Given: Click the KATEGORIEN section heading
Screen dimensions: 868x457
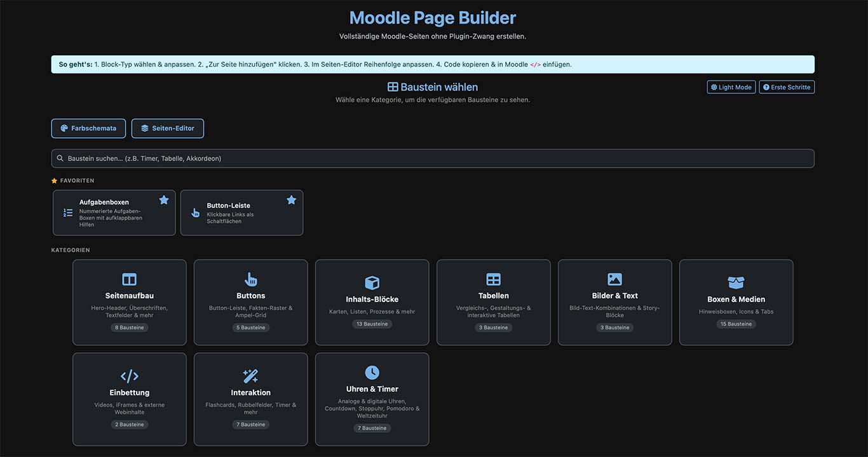Looking at the screenshot, I should coord(71,250).
